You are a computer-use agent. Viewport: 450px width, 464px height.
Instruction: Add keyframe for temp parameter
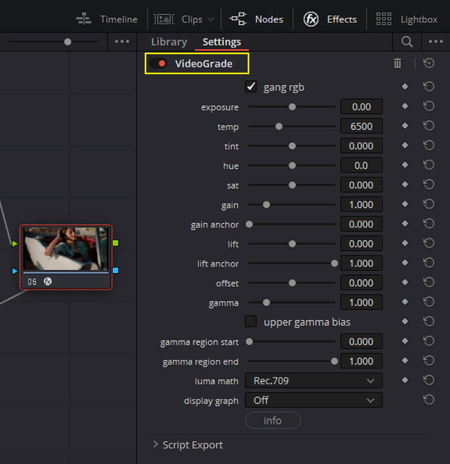[x=405, y=126]
